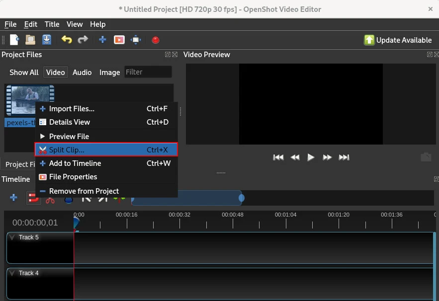Collapse Track 5 using its arrow
Screen dimensions: 439x301
coord(12,237)
